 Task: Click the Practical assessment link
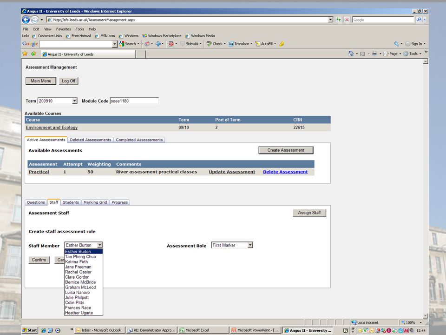39,172
